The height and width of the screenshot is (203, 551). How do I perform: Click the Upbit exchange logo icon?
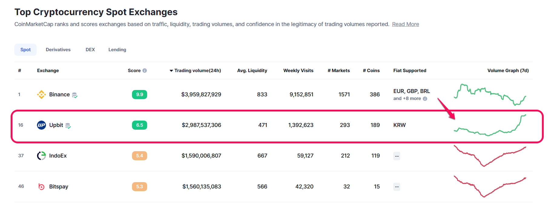[x=41, y=125]
